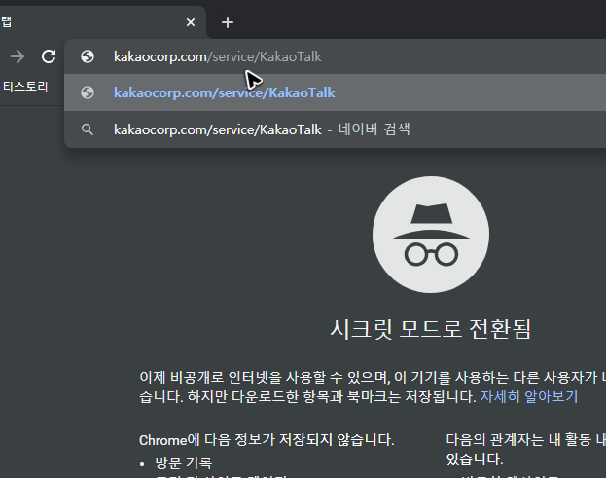Viewport: 606px width, 478px height.
Task: Click the incognito hat and glasses icon
Action: click(431, 235)
